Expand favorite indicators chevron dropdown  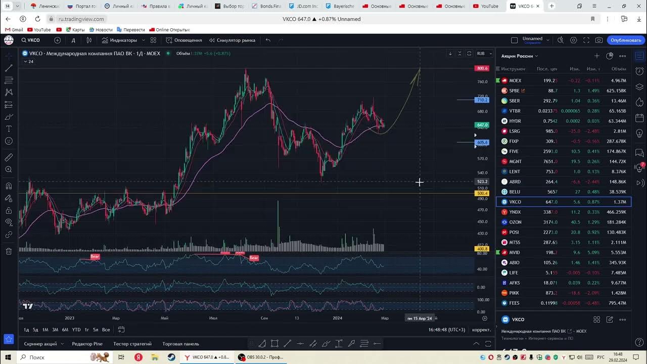[x=144, y=40]
